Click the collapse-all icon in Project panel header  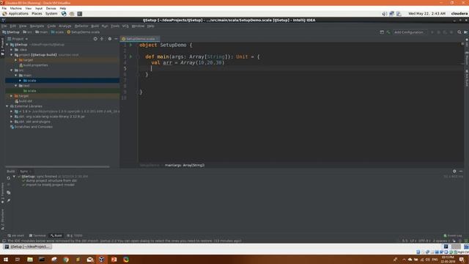[x=102, y=39]
